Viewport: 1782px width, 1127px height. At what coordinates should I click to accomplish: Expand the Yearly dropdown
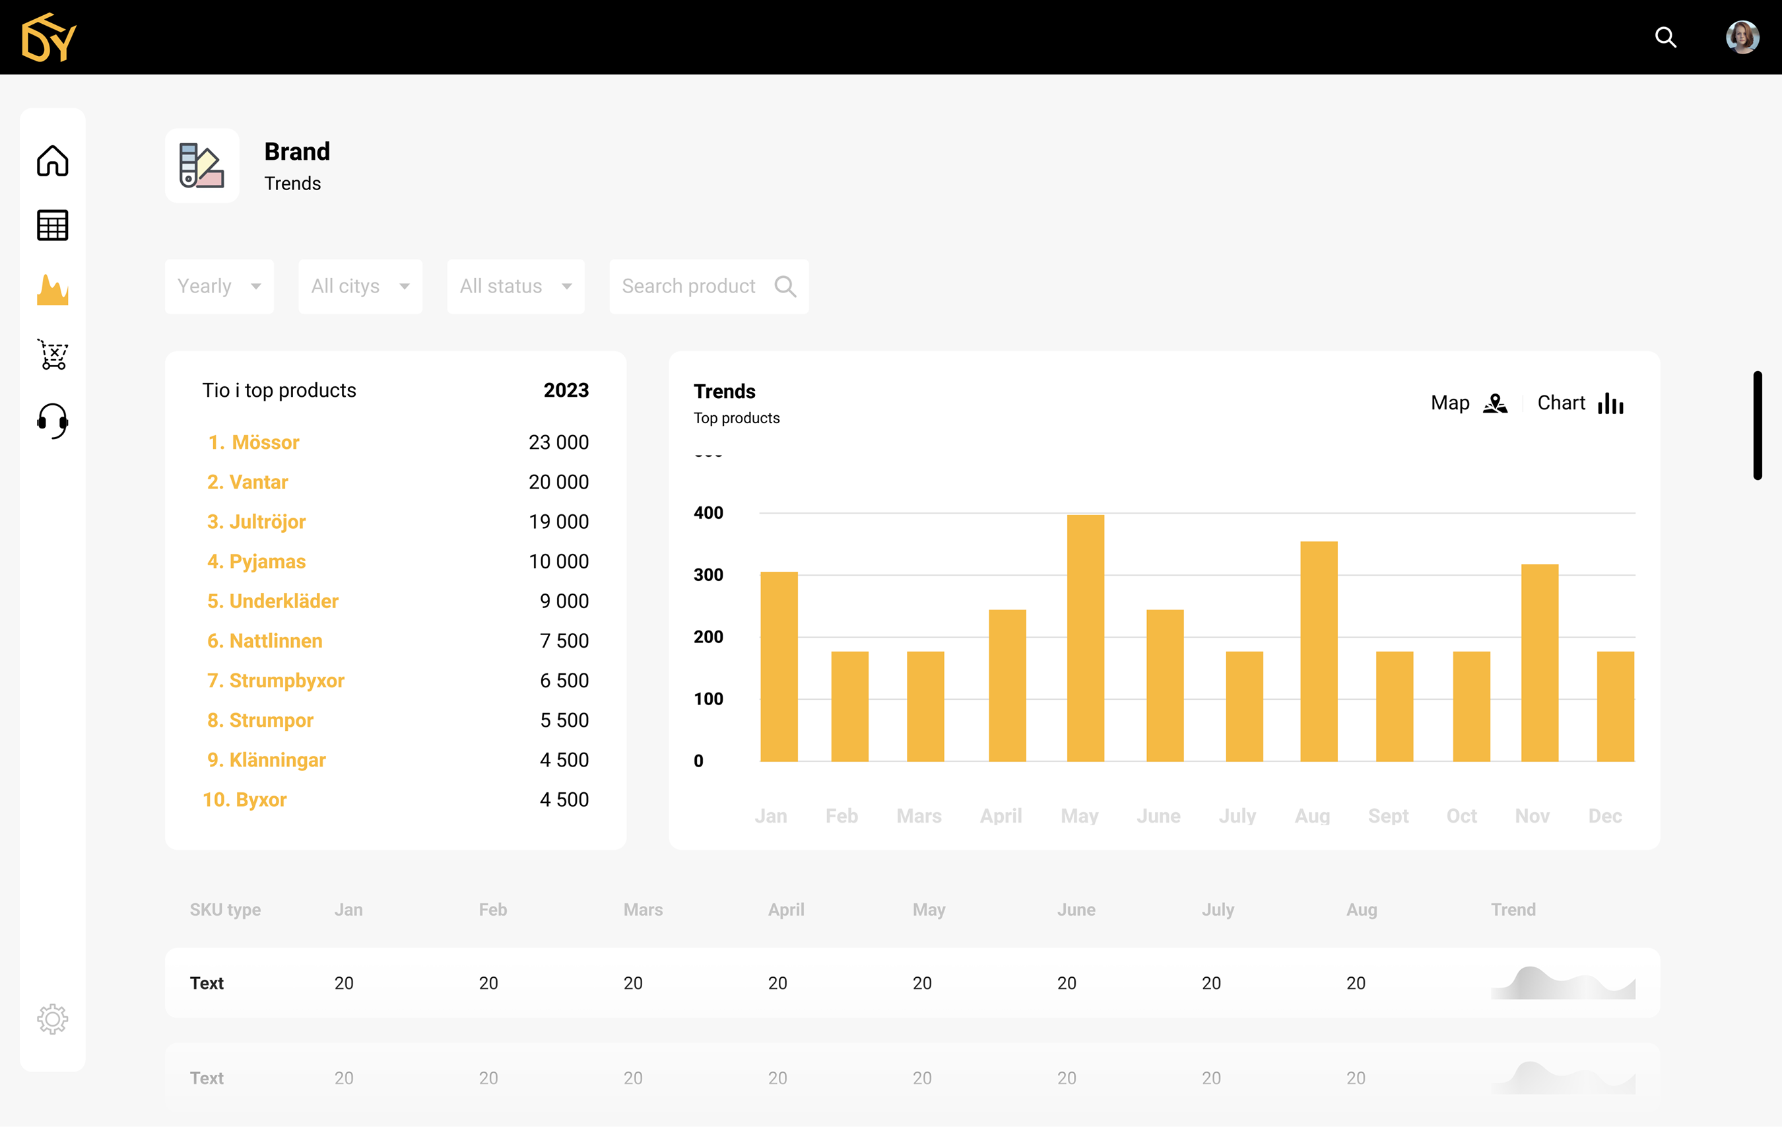(x=219, y=286)
